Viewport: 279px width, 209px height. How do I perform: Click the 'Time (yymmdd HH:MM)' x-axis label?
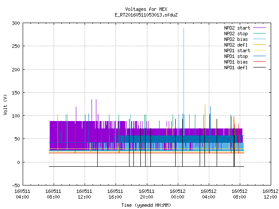click(146, 205)
